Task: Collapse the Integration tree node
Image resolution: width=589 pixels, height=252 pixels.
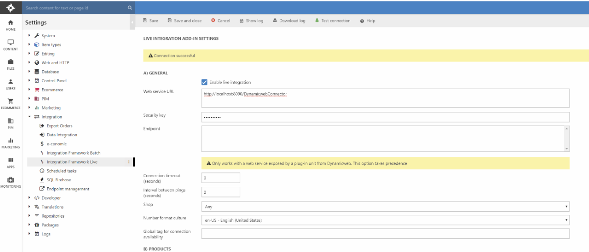Action: coord(29,117)
